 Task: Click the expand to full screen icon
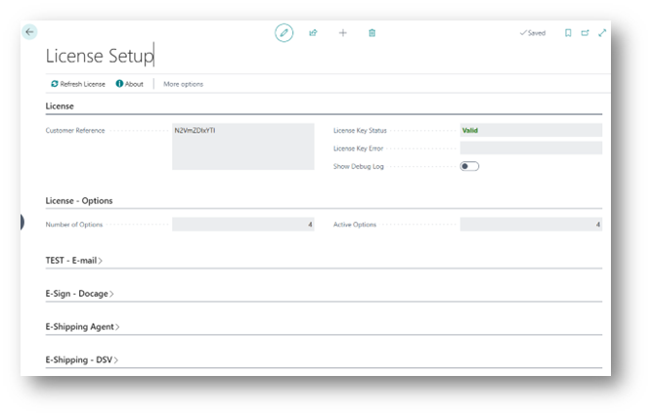[602, 32]
